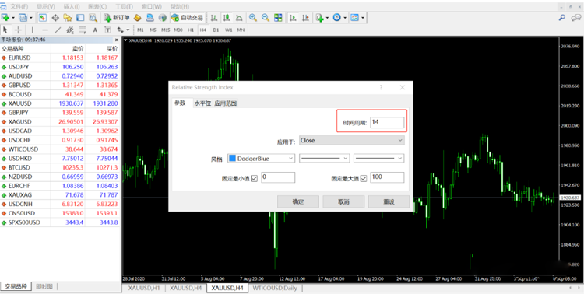Image resolution: width=584 pixels, height=294 pixels.
Task: Open the apply-to Close dropdown
Action: (351, 140)
